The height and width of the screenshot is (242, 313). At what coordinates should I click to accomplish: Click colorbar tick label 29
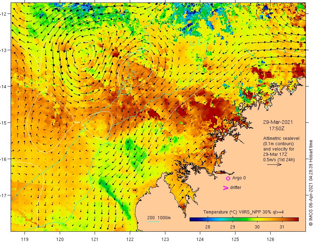(233, 227)
